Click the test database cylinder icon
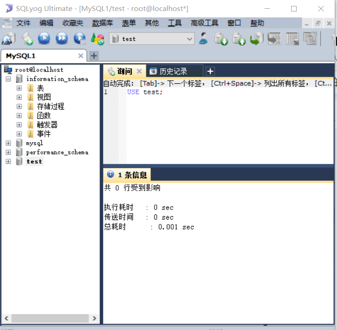The width and height of the screenshot is (337, 330). point(19,161)
